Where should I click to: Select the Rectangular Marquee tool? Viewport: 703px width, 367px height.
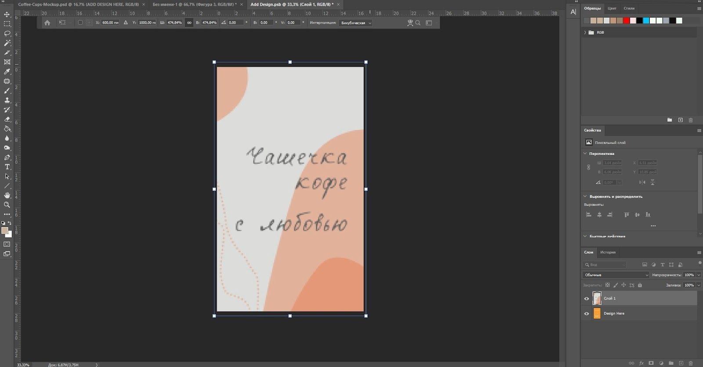[x=7, y=24]
